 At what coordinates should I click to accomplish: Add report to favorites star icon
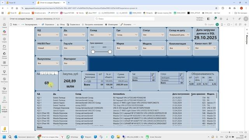point(245,24)
